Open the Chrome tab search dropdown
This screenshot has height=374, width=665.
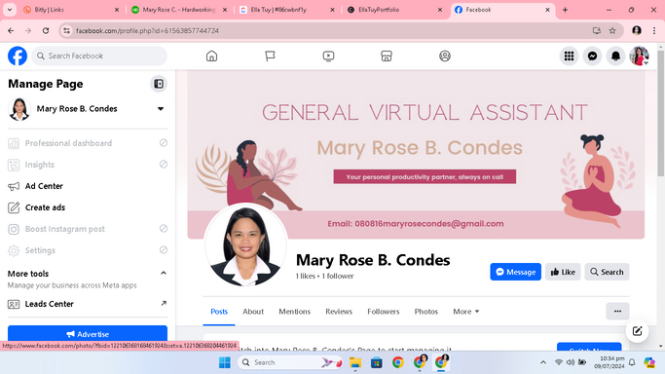point(10,10)
